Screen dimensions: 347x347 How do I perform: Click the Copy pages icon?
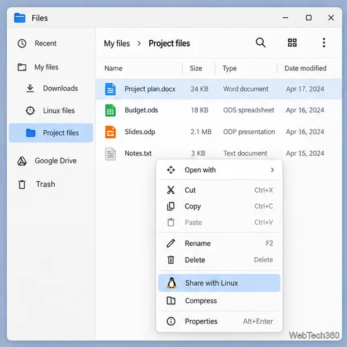tap(171, 206)
